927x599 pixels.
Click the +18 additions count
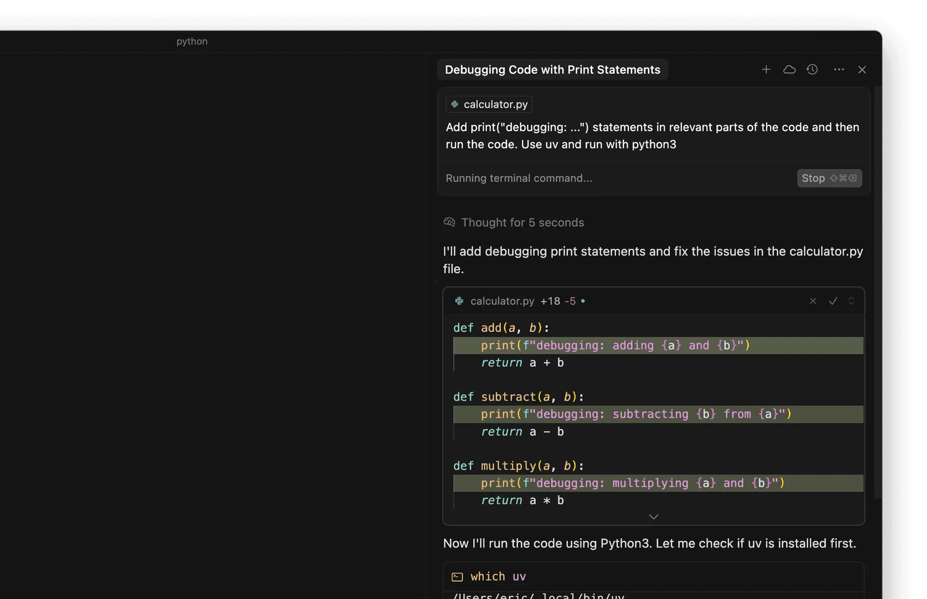click(550, 301)
